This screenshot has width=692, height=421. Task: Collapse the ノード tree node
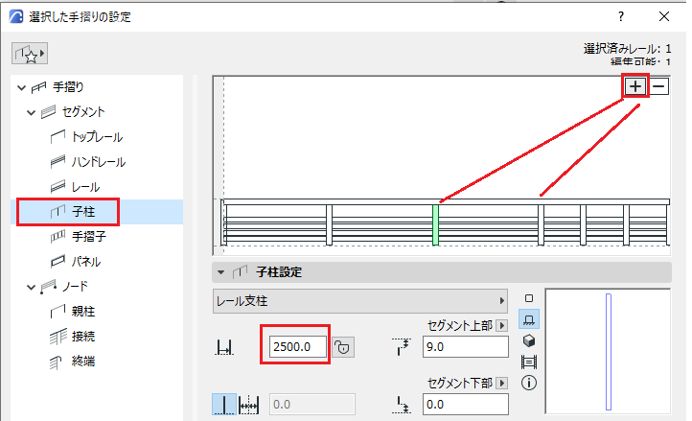[31, 287]
